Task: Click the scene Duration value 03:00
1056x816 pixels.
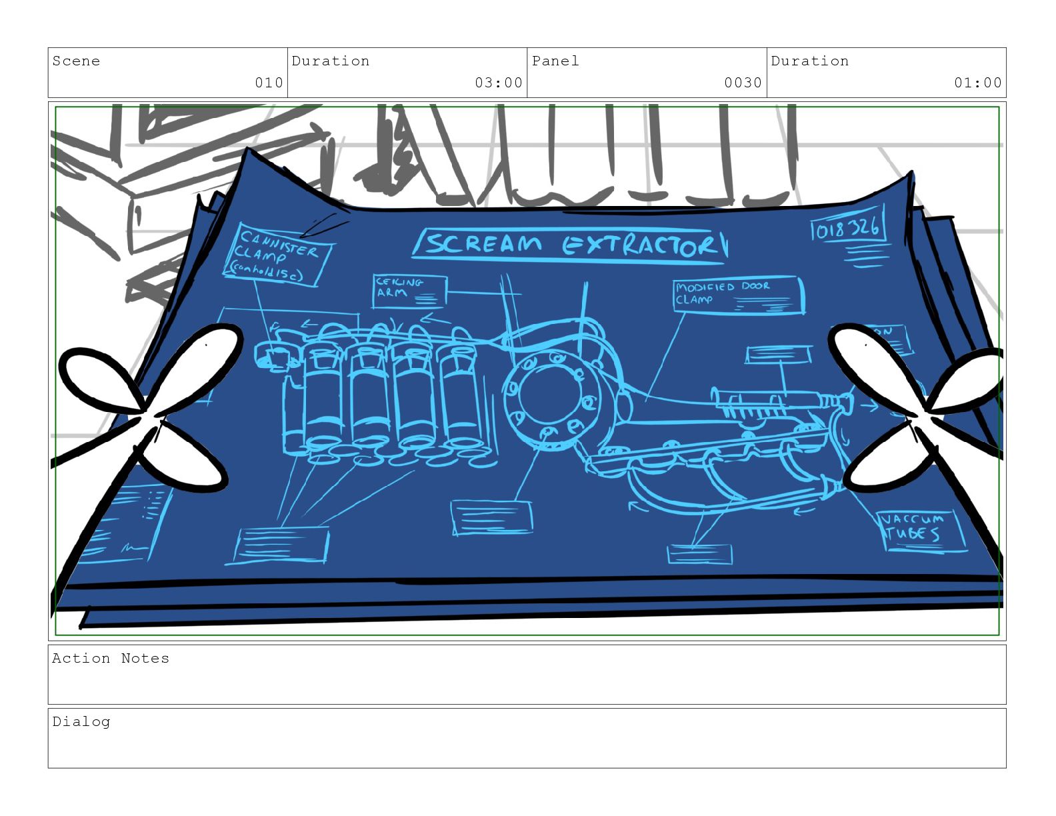Action: click(499, 83)
